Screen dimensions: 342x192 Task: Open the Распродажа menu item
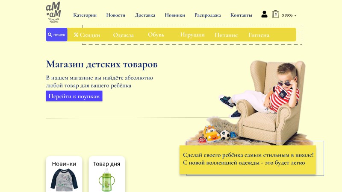click(208, 15)
